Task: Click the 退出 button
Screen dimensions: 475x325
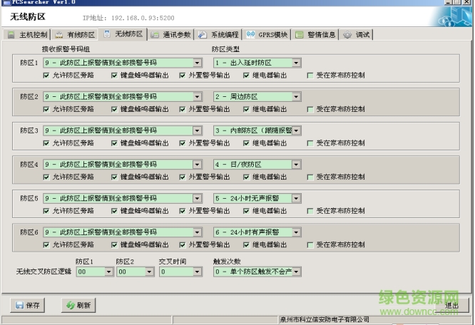Action: pyautogui.click(x=451, y=305)
